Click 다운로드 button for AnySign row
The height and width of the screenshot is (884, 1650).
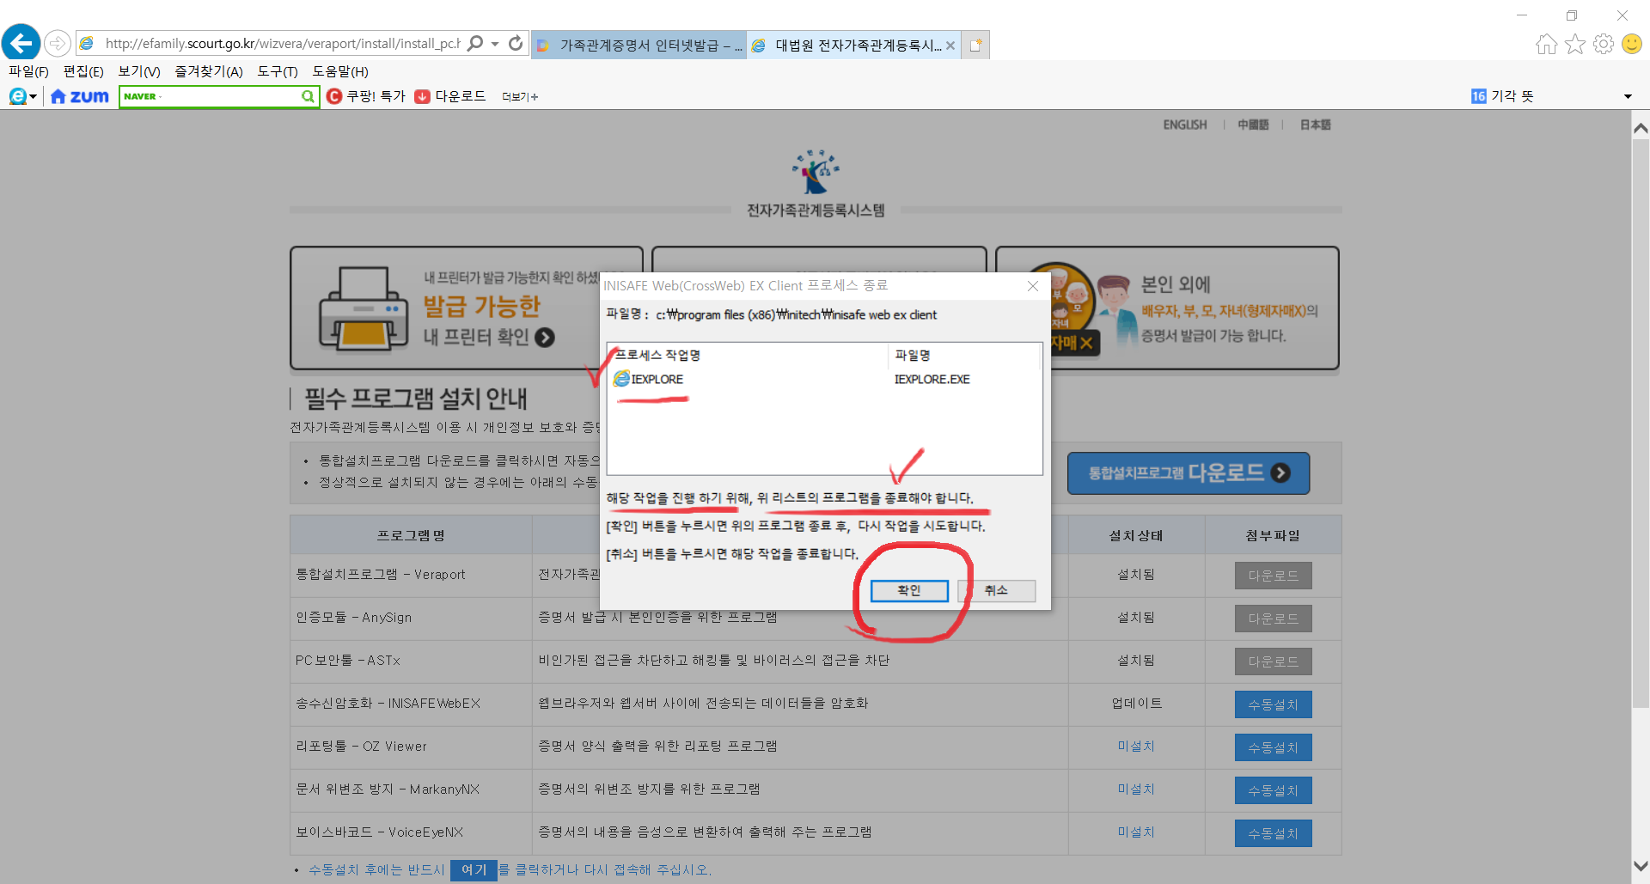1274,619
